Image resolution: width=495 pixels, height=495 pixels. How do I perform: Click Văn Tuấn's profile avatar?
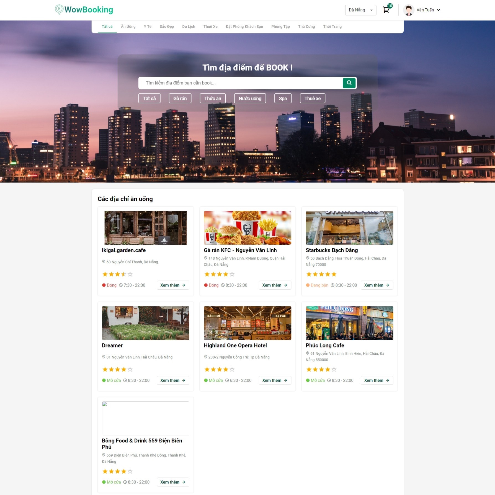click(408, 10)
